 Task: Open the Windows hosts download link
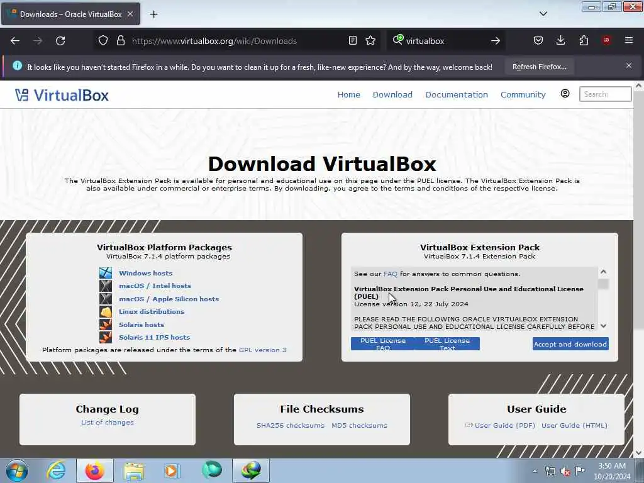tap(145, 273)
